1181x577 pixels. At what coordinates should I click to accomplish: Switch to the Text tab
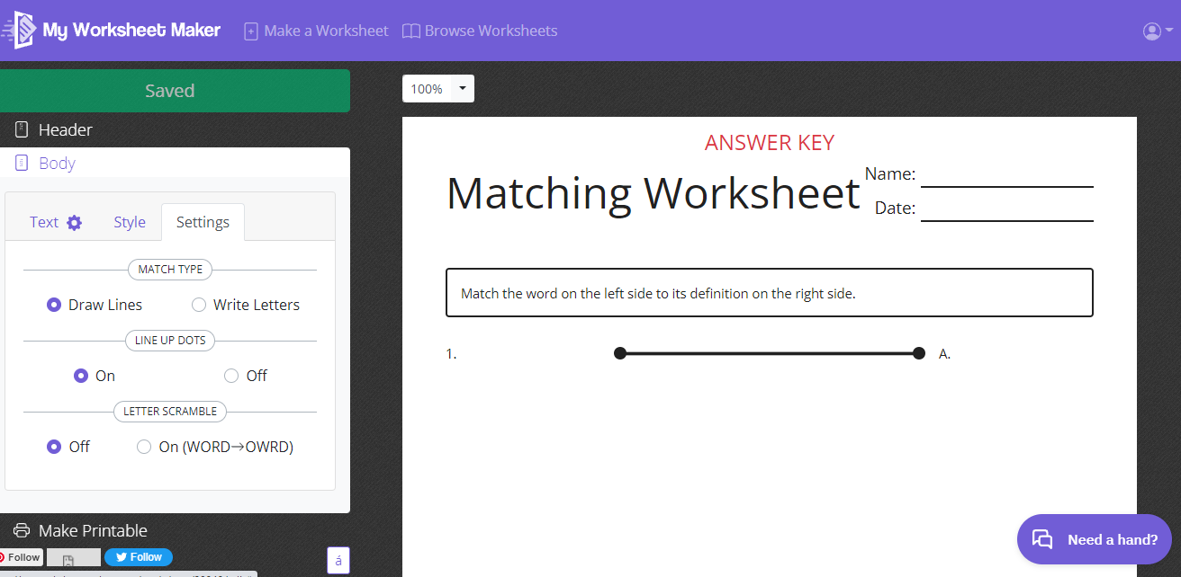(x=44, y=221)
